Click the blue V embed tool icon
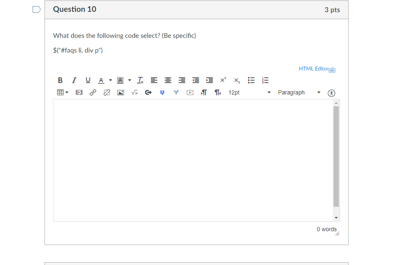The height and width of the screenshot is (265, 400). point(176,92)
